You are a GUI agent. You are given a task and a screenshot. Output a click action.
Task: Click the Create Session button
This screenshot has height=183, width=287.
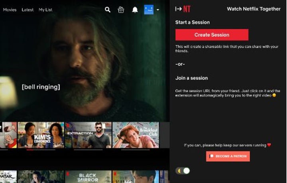[212, 35]
